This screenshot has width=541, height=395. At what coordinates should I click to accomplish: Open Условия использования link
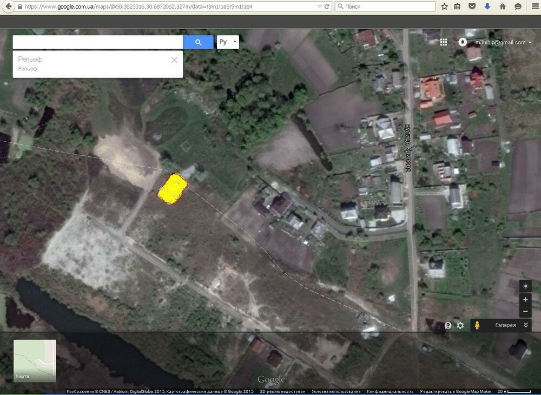click(338, 391)
